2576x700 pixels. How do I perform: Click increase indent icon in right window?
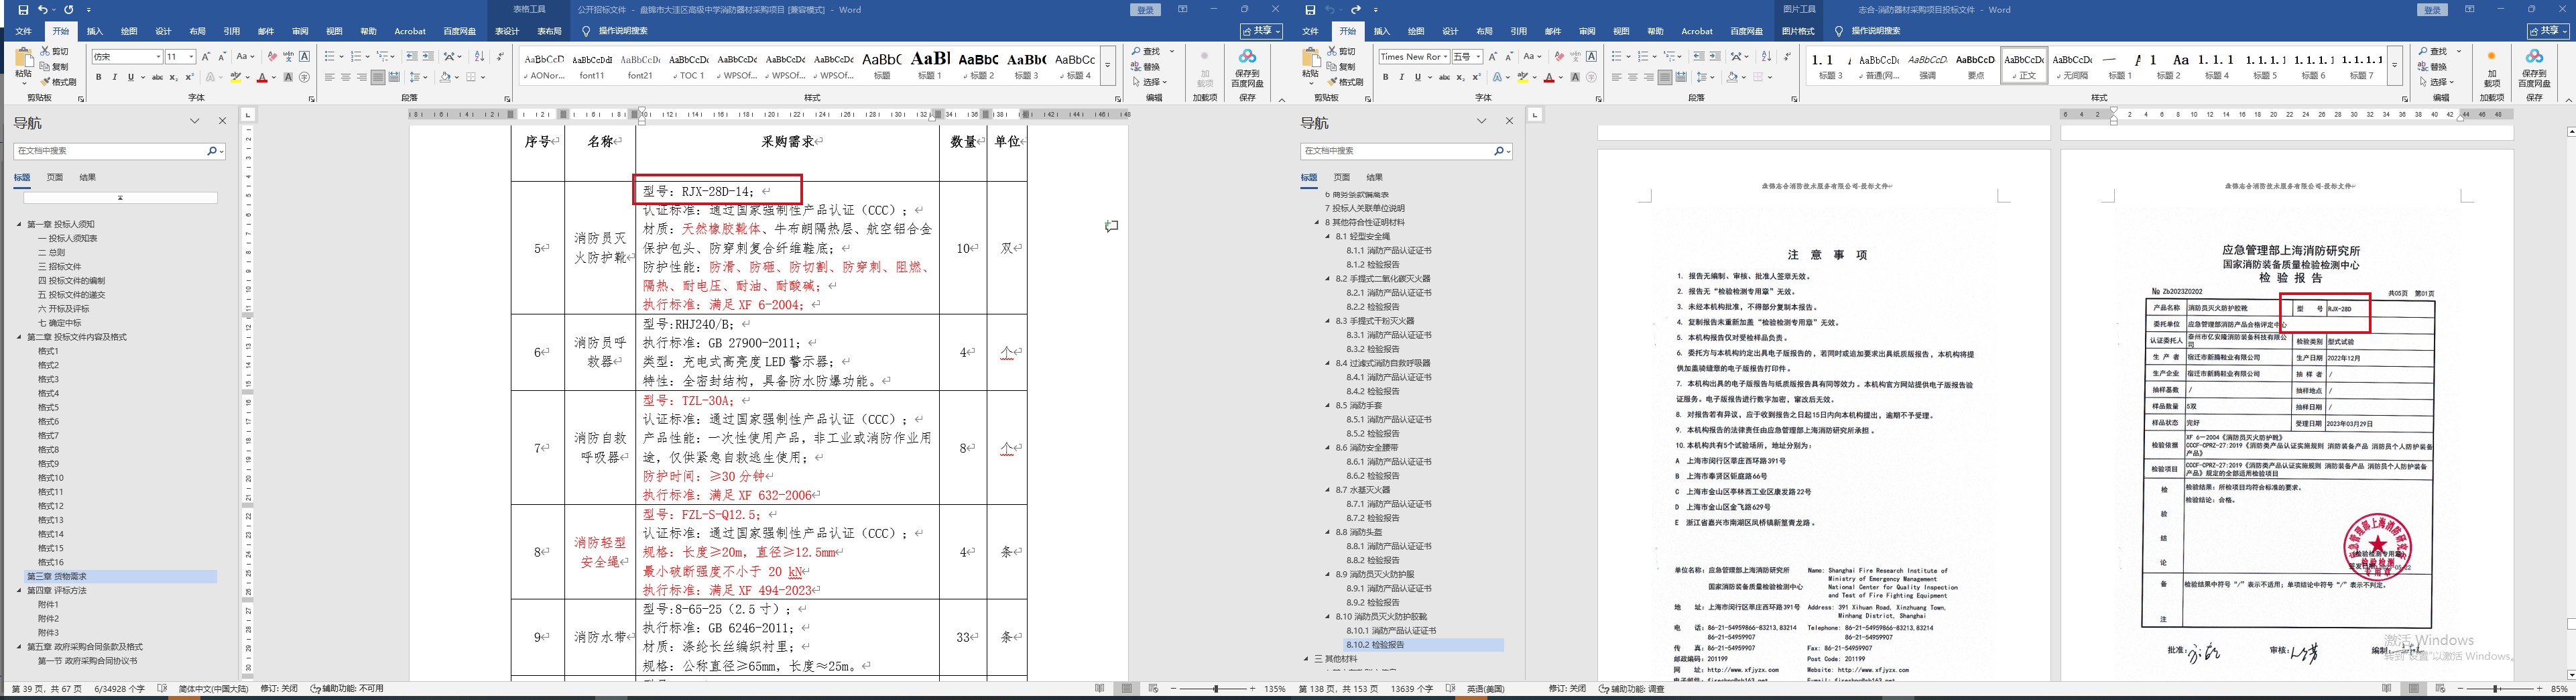pos(1715,57)
